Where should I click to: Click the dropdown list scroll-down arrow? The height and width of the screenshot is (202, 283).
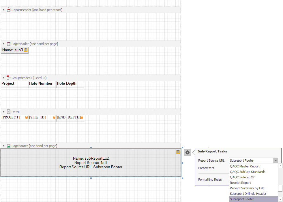pyautogui.click(x=280, y=199)
